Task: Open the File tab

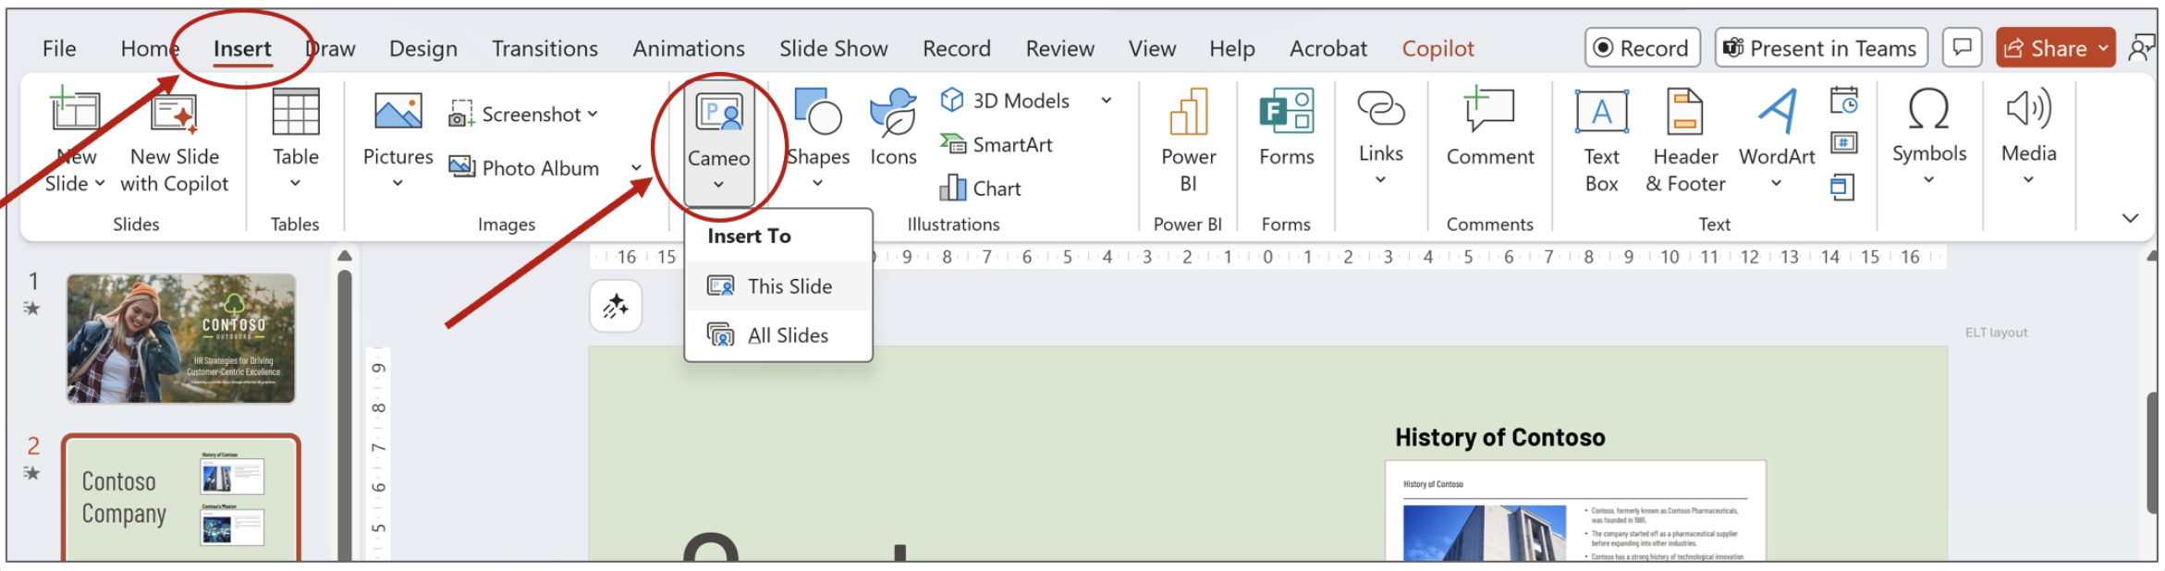Action: [59, 49]
